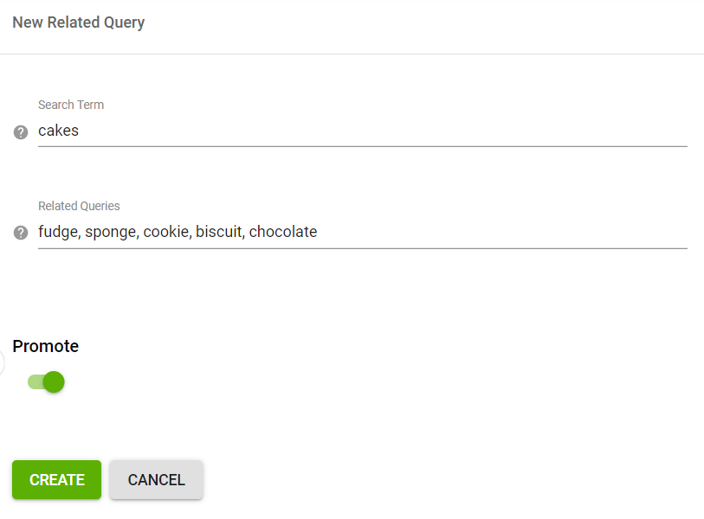The width and height of the screenshot is (704, 519).
Task: Click the help icon beside Related Queries
Action: [22, 233]
